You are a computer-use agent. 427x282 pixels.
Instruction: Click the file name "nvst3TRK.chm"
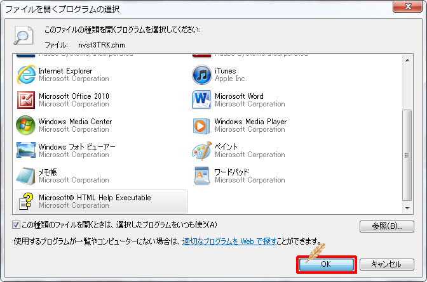click(101, 45)
